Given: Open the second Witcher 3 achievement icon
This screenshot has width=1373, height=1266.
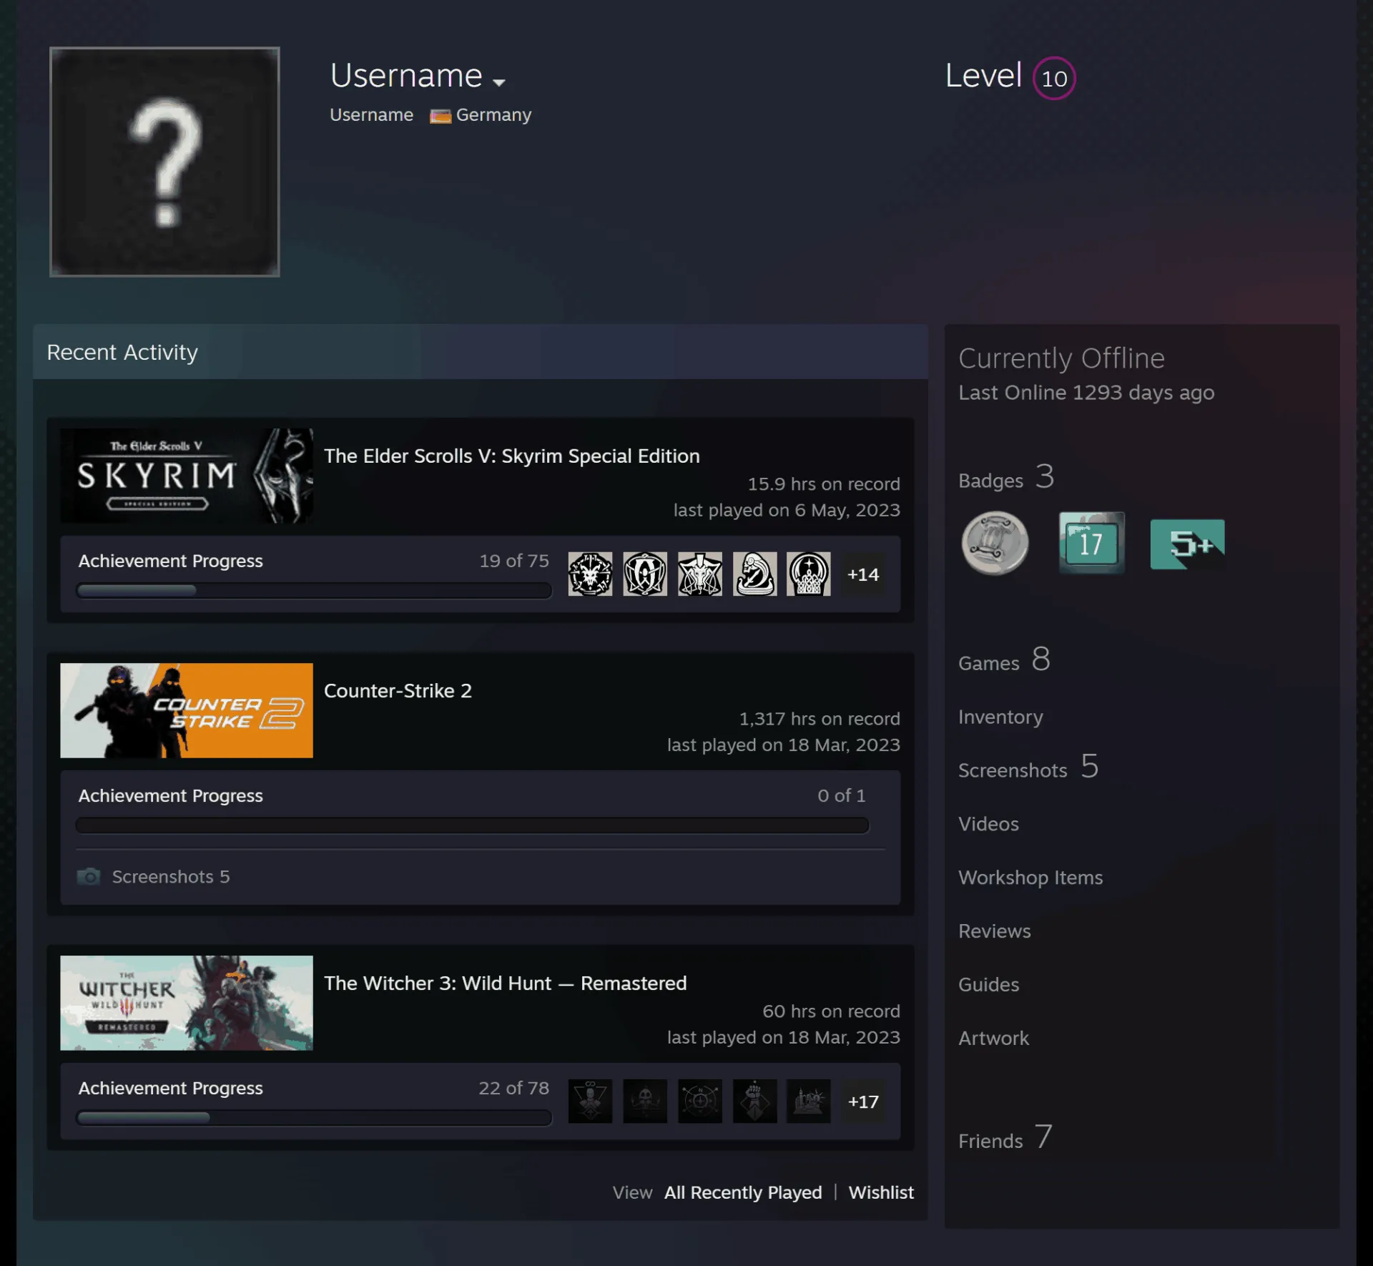Looking at the screenshot, I should (x=645, y=1101).
